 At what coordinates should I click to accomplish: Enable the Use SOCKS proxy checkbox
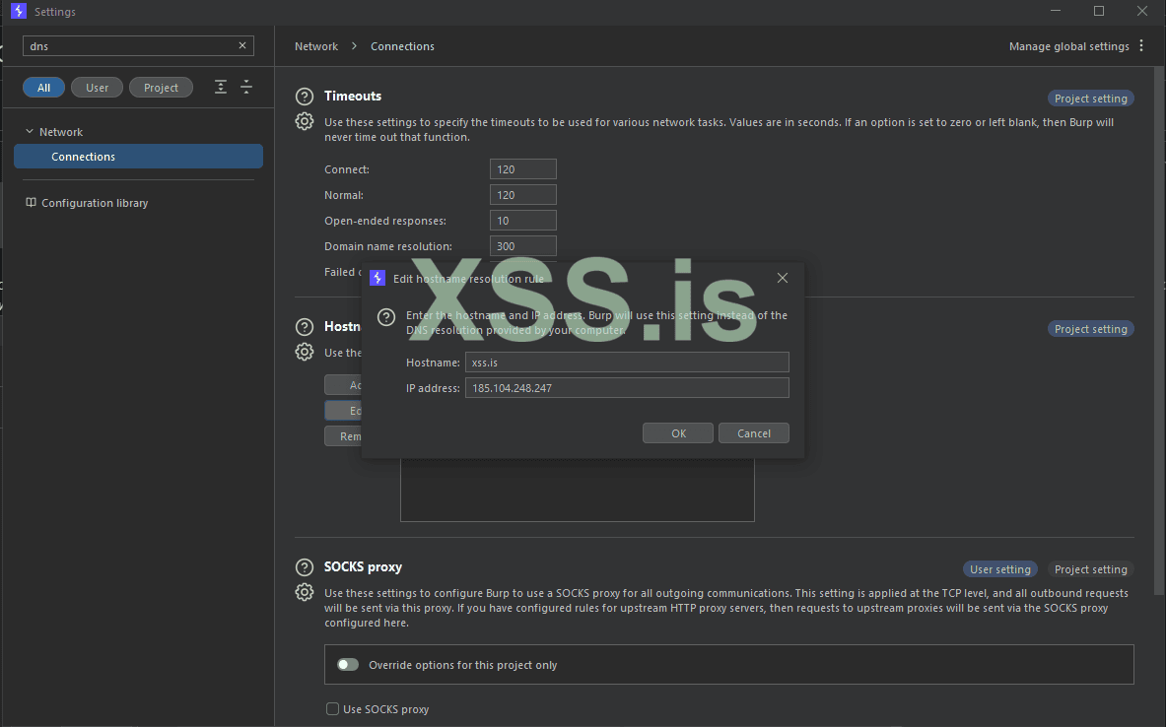coord(332,709)
